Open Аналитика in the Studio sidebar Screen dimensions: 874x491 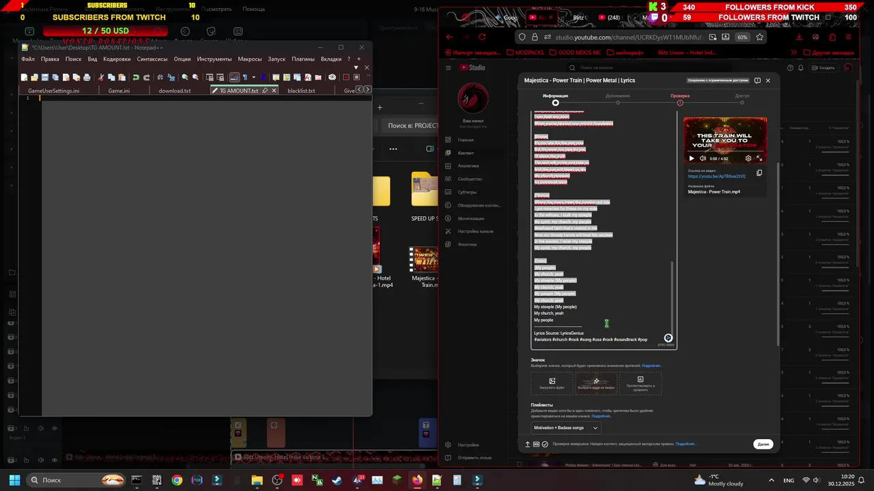tap(468, 166)
